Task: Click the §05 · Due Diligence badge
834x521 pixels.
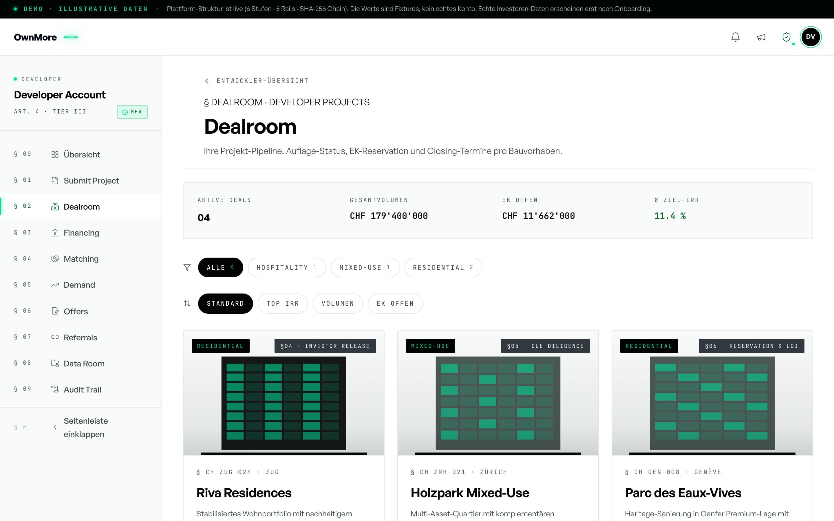Action: tap(546, 346)
